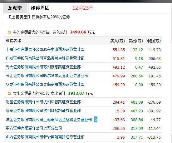
Task: Click the 净额(万) column header
Action: [154, 41]
